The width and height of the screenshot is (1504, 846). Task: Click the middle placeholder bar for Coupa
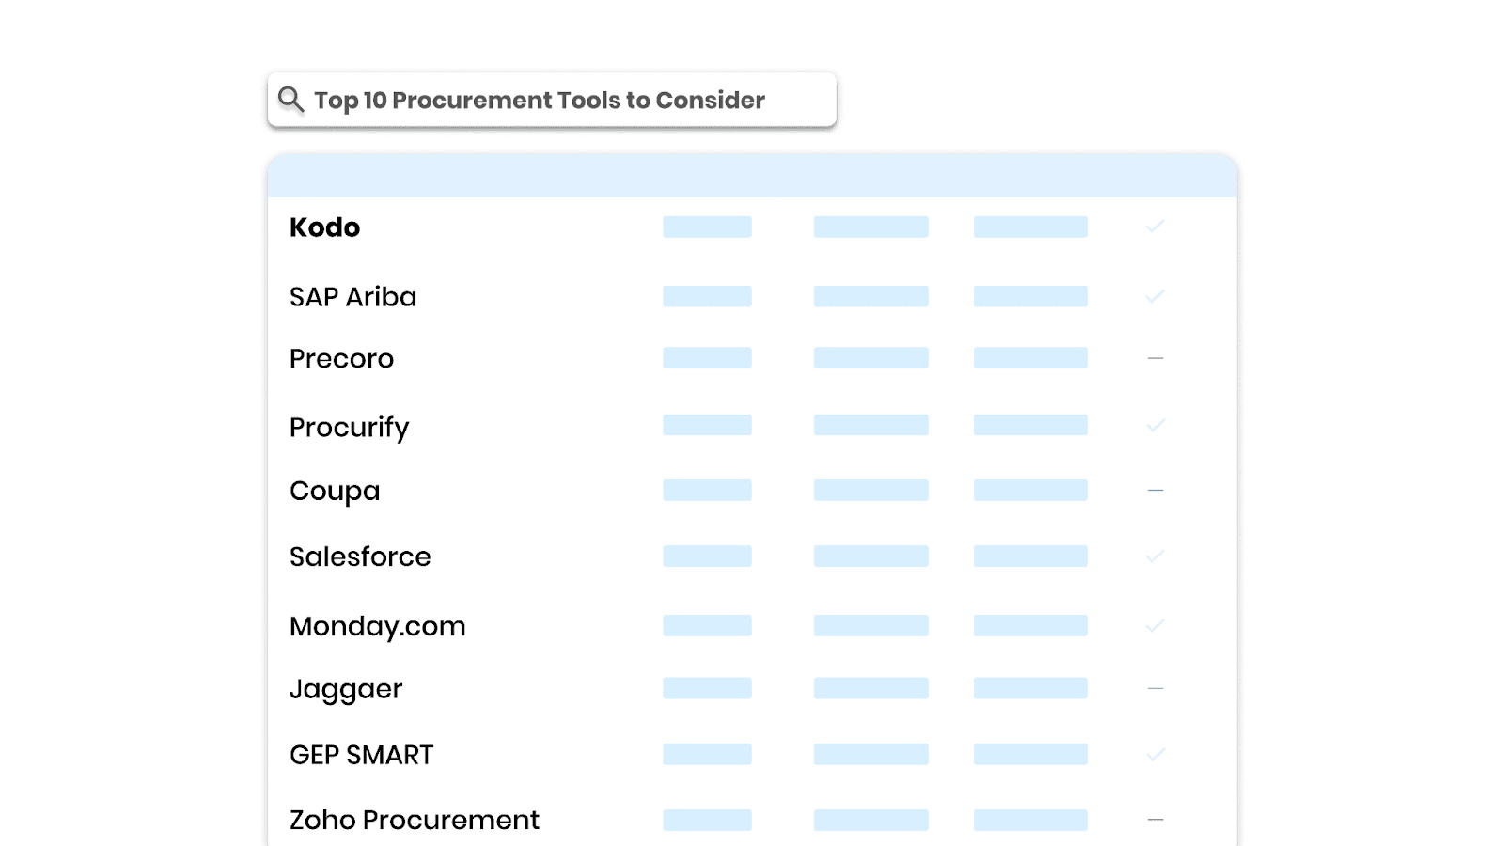pyautogui.click(x=870, y=490)
